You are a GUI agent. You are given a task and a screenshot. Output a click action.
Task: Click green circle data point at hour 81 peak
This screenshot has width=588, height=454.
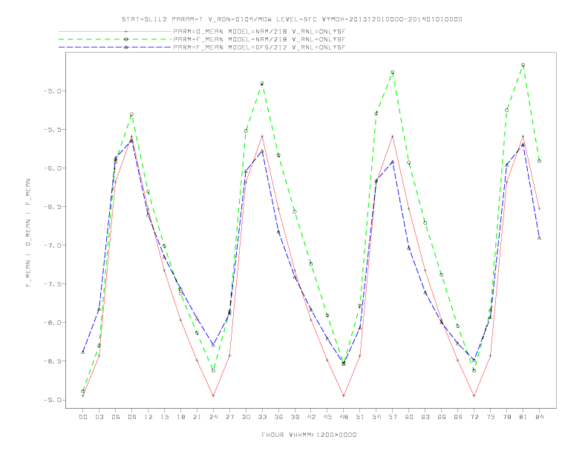[x=523, y=65]
